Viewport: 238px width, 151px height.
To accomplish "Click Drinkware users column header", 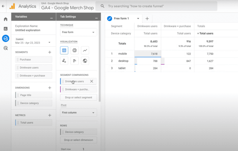I will click(147, 26).
